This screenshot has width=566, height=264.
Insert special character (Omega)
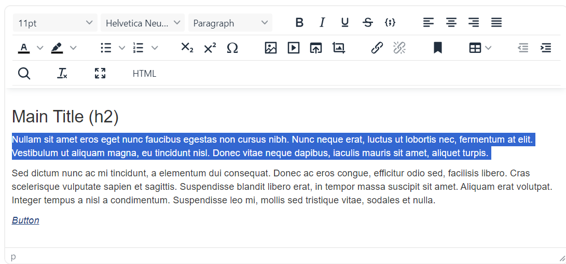(x=232, y=48)
